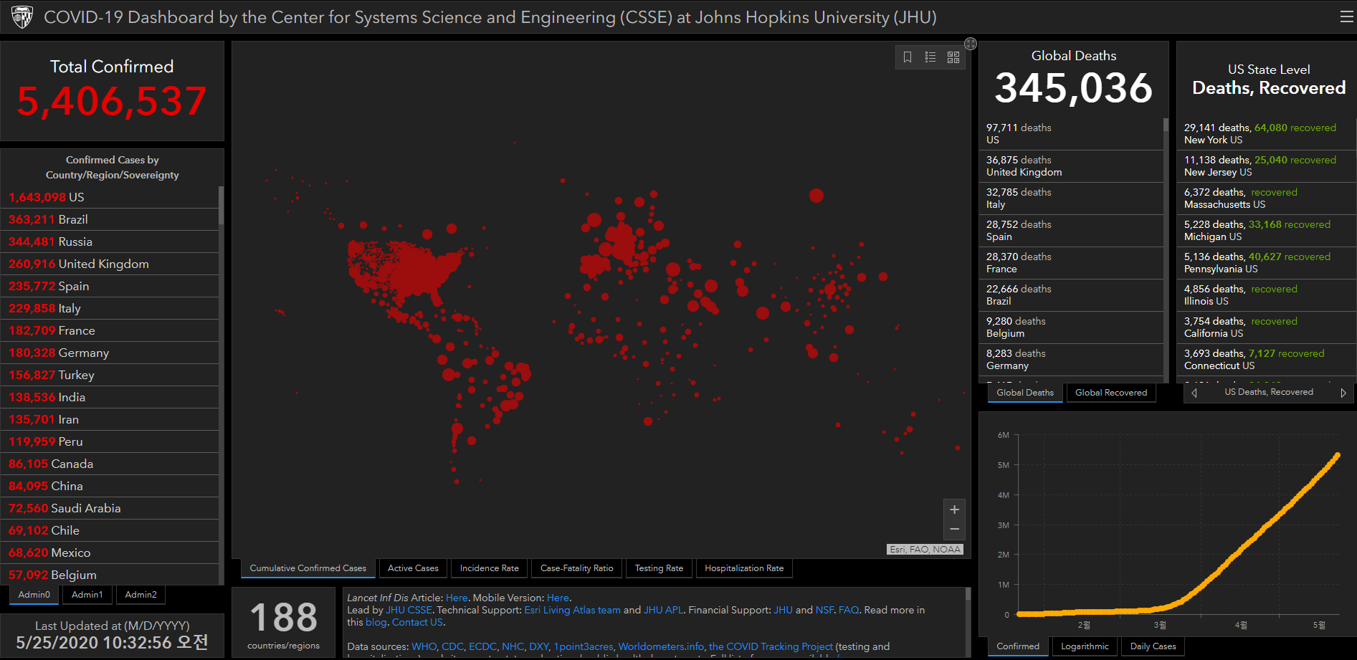Open the blog link
Image resolution: width=1357 pixels, height=660 pixels.
coord(376,622)
